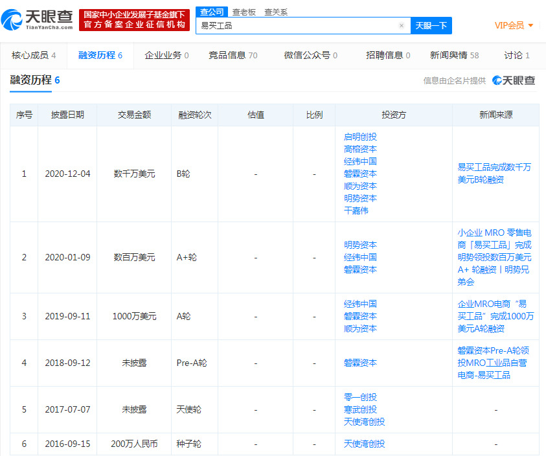Viewport: 546px width, 456px height.
Task: Click the 融资轮次 column header
Action: tap(195, 115)
